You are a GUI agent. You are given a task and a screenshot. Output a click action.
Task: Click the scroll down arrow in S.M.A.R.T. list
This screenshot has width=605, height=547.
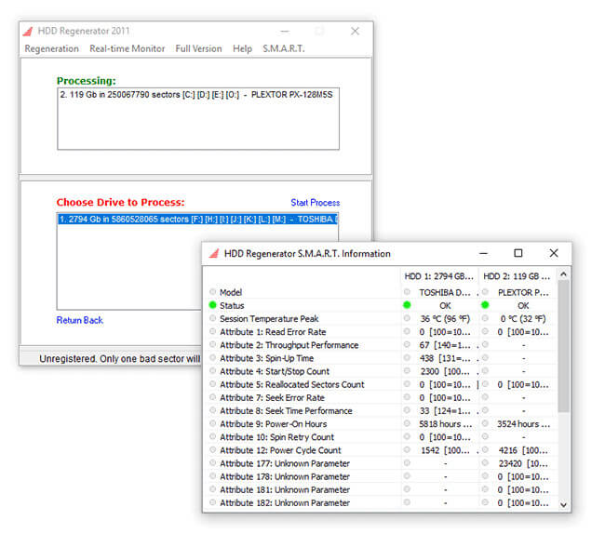pyautogui.click(x=563, y=504)
